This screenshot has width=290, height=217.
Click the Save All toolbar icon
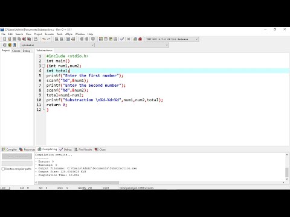point(19,39)
